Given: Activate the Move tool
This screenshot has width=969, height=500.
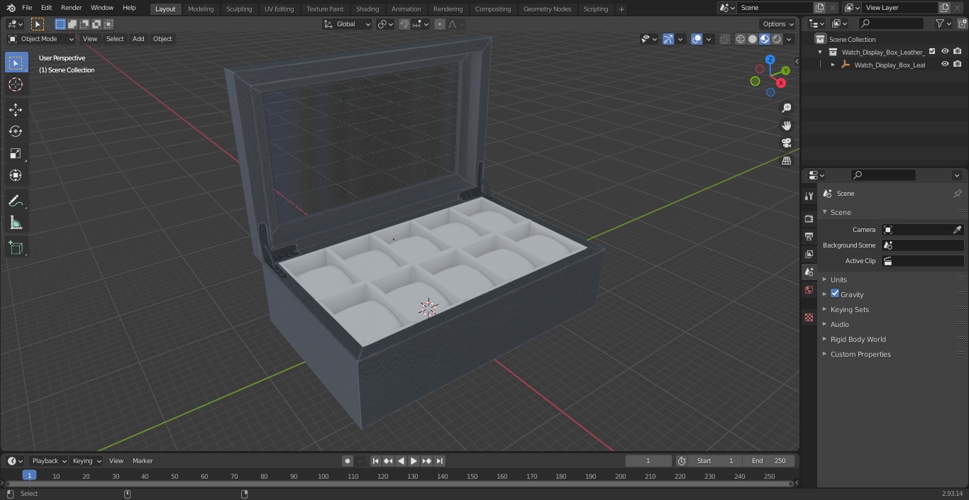Looking at the screenshot, I should pos(16,109).
